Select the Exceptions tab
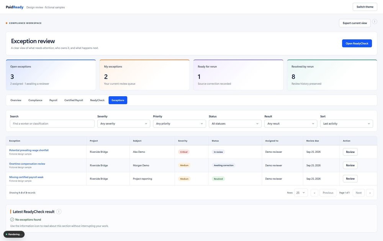Screen dimensions: 383x241 [x=118, y=100]
